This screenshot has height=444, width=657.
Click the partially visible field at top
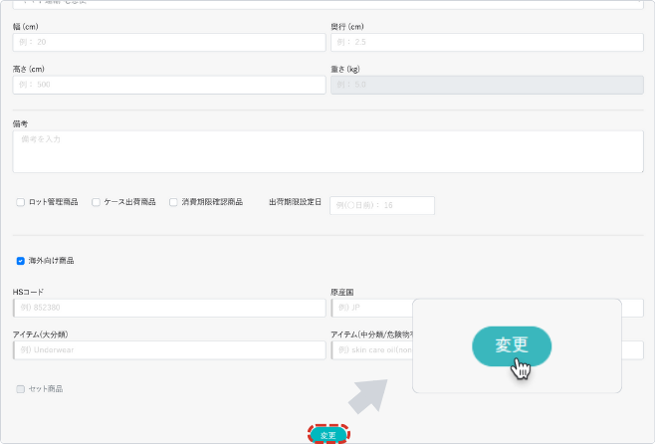tap(328, 5)
